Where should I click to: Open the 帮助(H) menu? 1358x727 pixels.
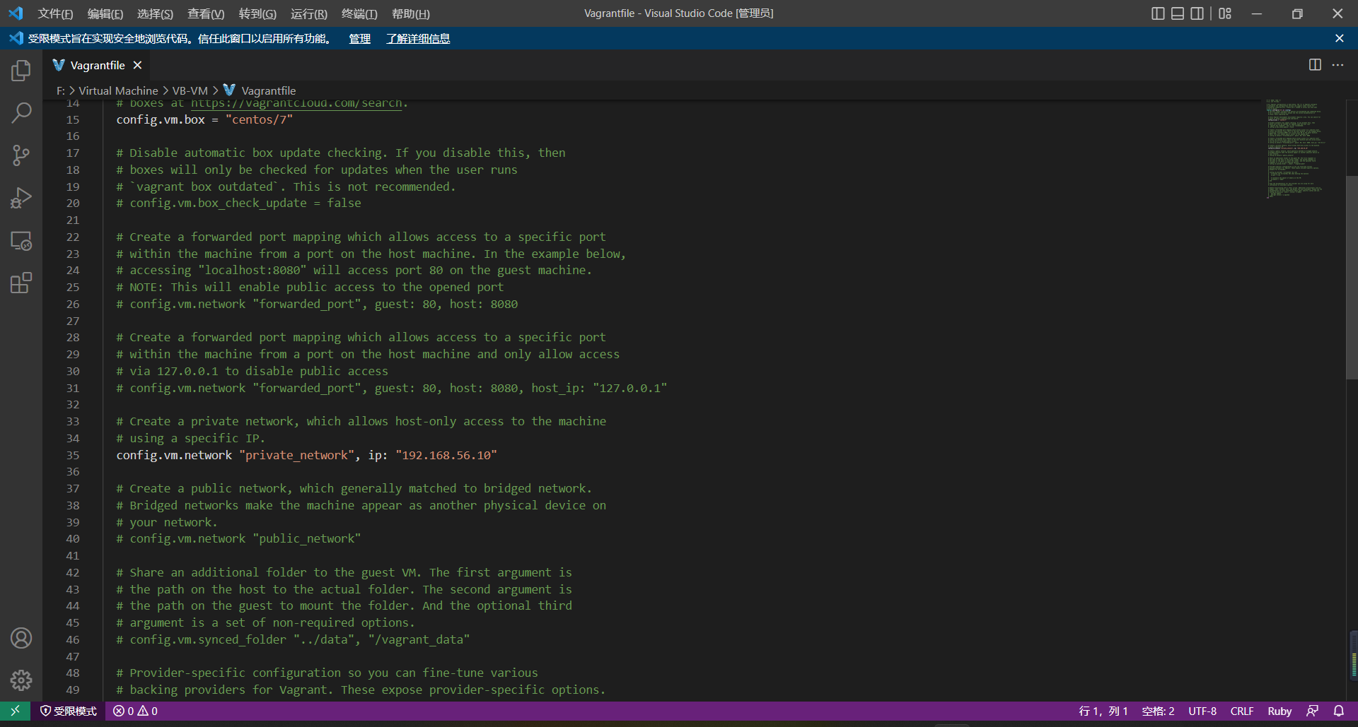point(410,13)
